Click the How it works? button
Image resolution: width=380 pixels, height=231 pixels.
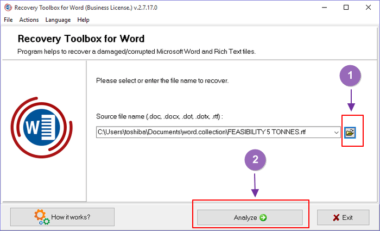tap(62, 217)
